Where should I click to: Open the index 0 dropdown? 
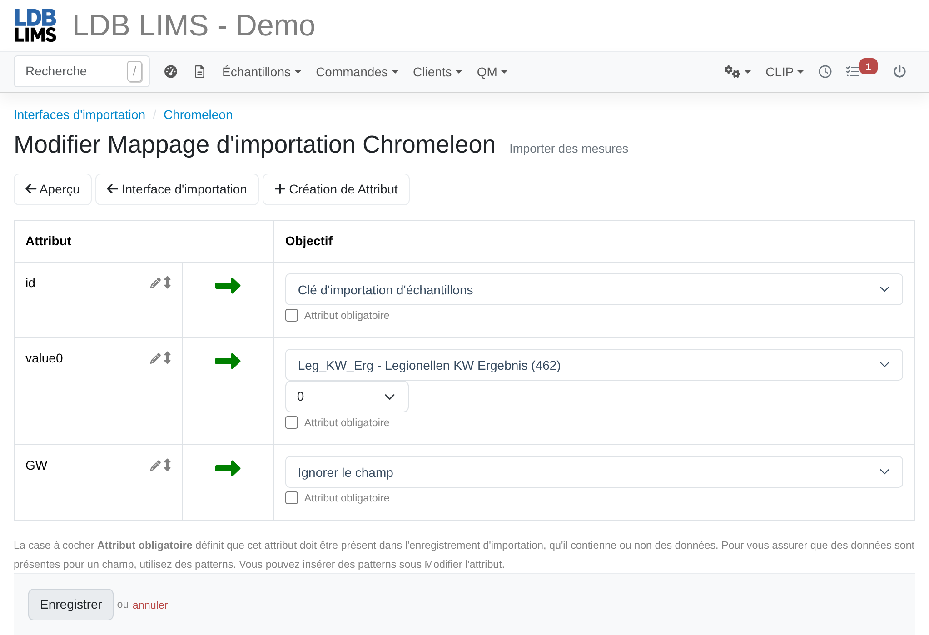347,397
